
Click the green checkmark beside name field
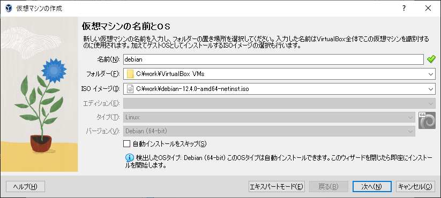coord(431,59)
